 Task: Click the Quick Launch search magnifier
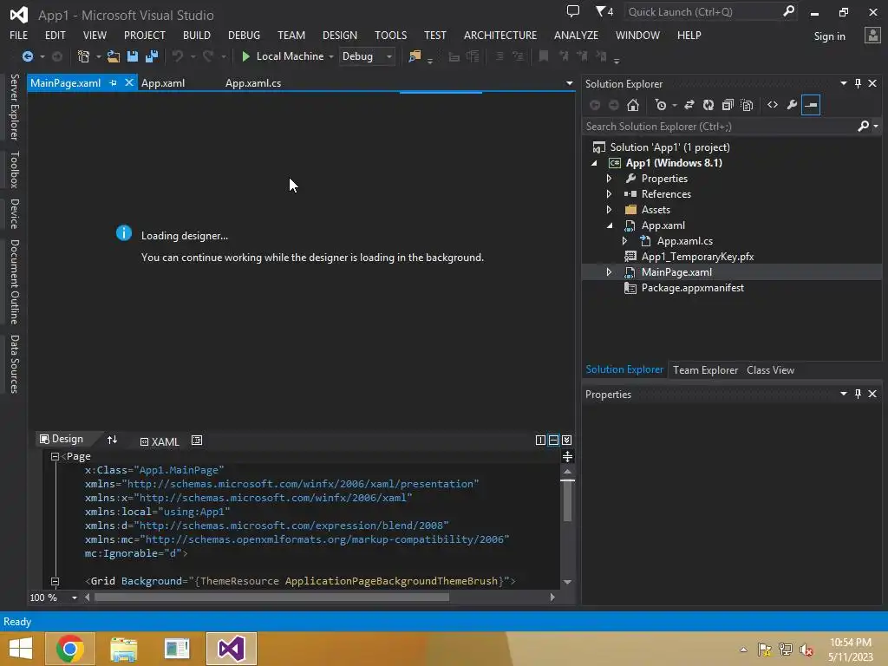tap(788, 11)
